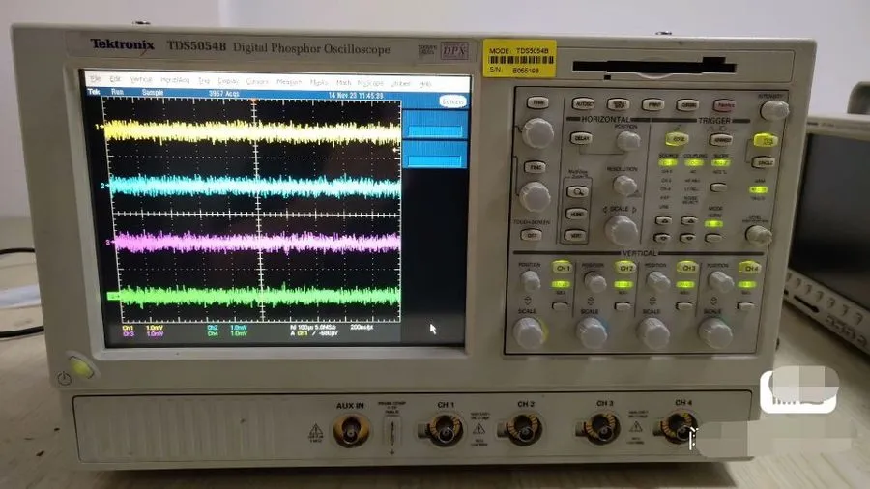
Task: Push the yellow power standby button
Action: point(81,368)
